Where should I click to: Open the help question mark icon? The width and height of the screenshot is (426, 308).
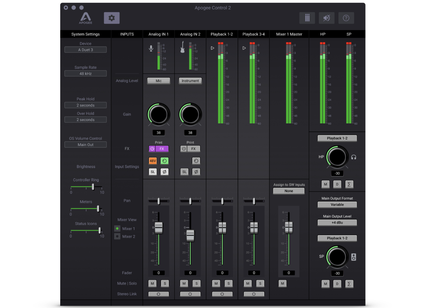[346, 18]
